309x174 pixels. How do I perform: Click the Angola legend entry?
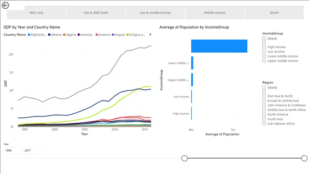pos(118,35)
